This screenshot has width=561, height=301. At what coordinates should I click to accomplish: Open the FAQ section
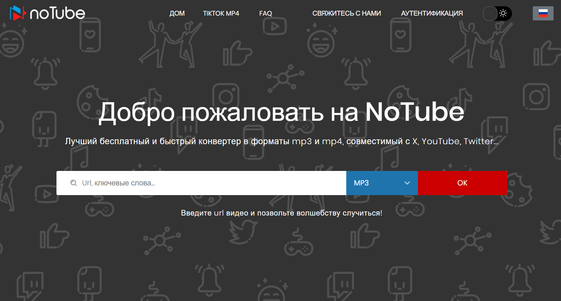click(265, 13)
